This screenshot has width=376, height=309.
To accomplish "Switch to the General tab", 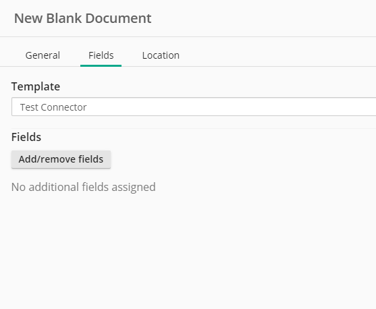I will point(43,55).
